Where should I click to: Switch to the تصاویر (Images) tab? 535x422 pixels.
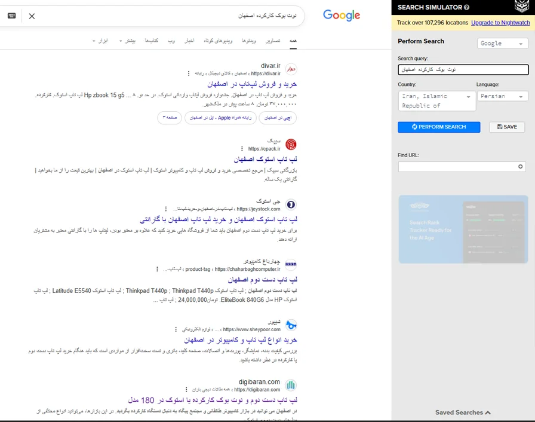coord(273,41)
